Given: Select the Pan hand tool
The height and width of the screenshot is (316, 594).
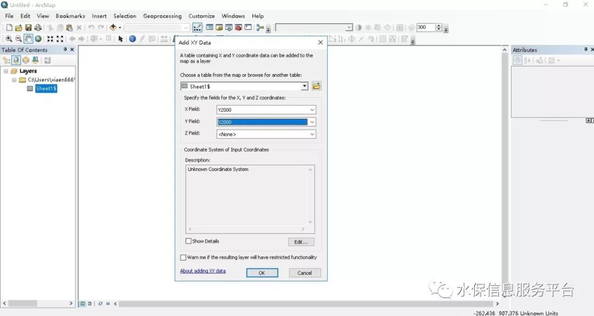Looking at the screenshot, I should pyautogui.click(x=29, y=38).
